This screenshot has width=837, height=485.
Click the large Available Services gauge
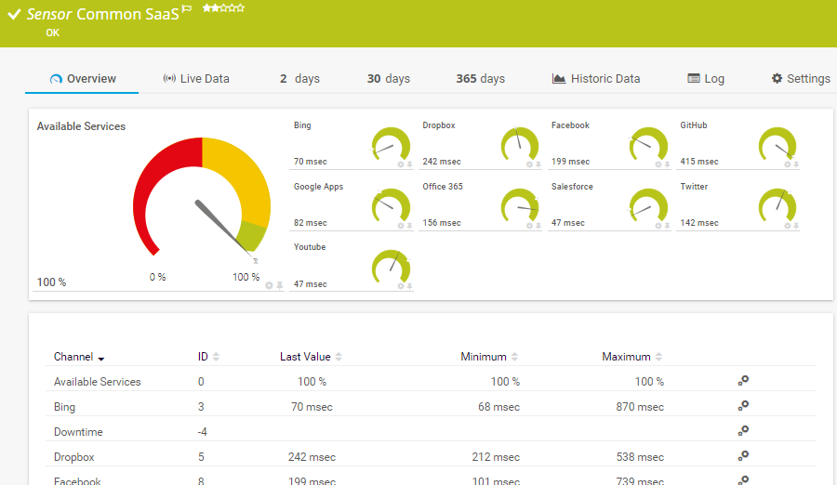coord(202,197)
